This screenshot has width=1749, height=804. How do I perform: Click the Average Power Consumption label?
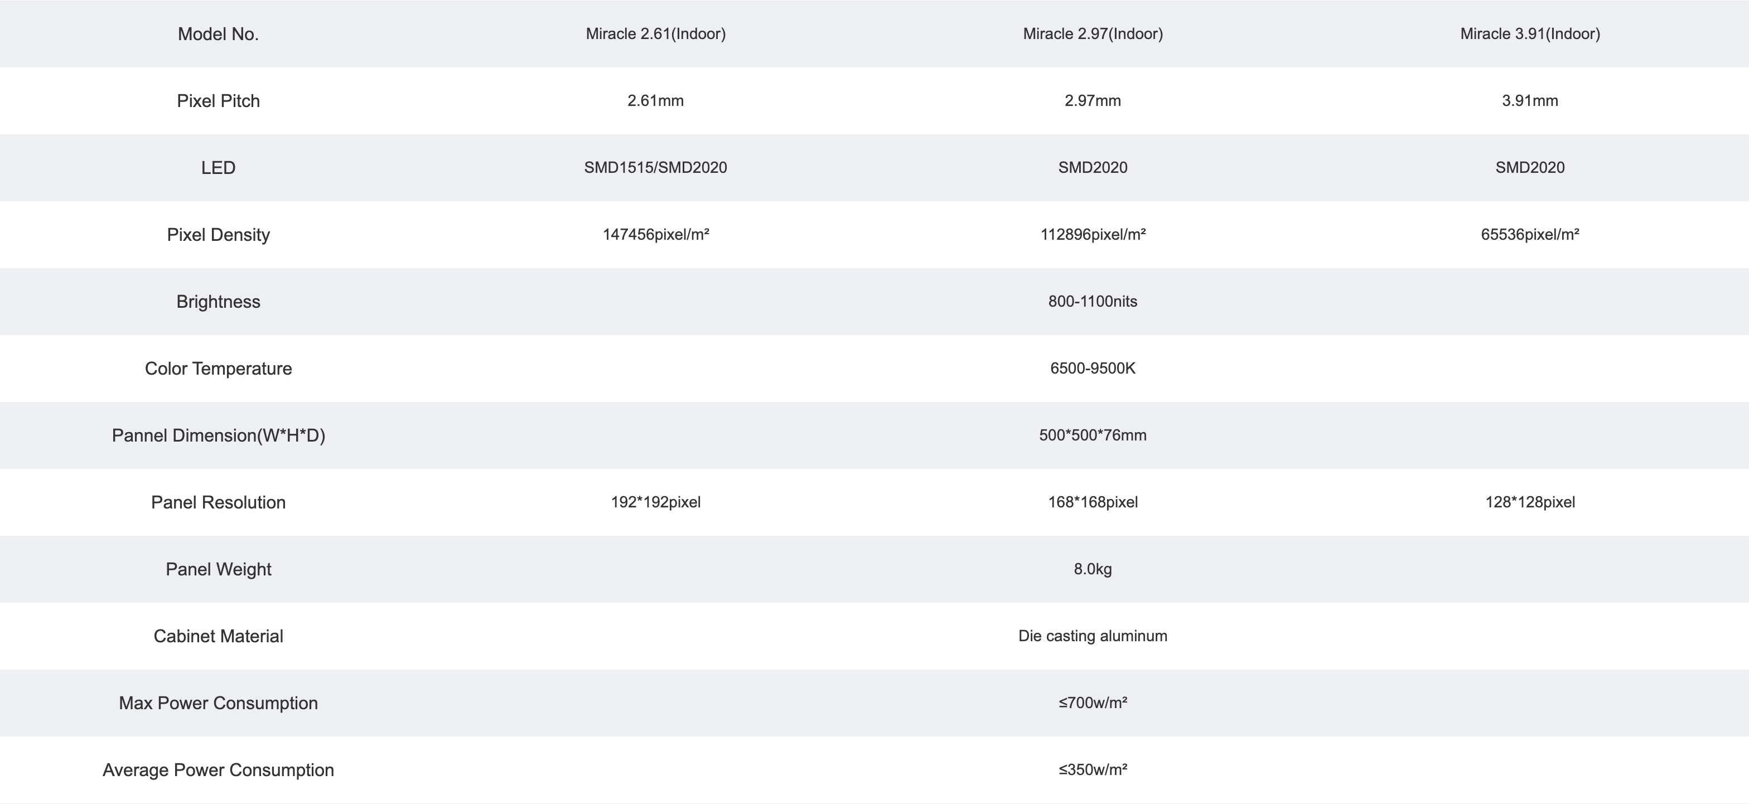coord(218,770)
